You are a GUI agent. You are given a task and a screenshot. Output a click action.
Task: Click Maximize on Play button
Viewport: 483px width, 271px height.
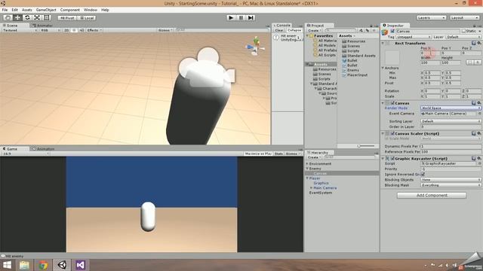pyautogui.click(x=258, y=154)
